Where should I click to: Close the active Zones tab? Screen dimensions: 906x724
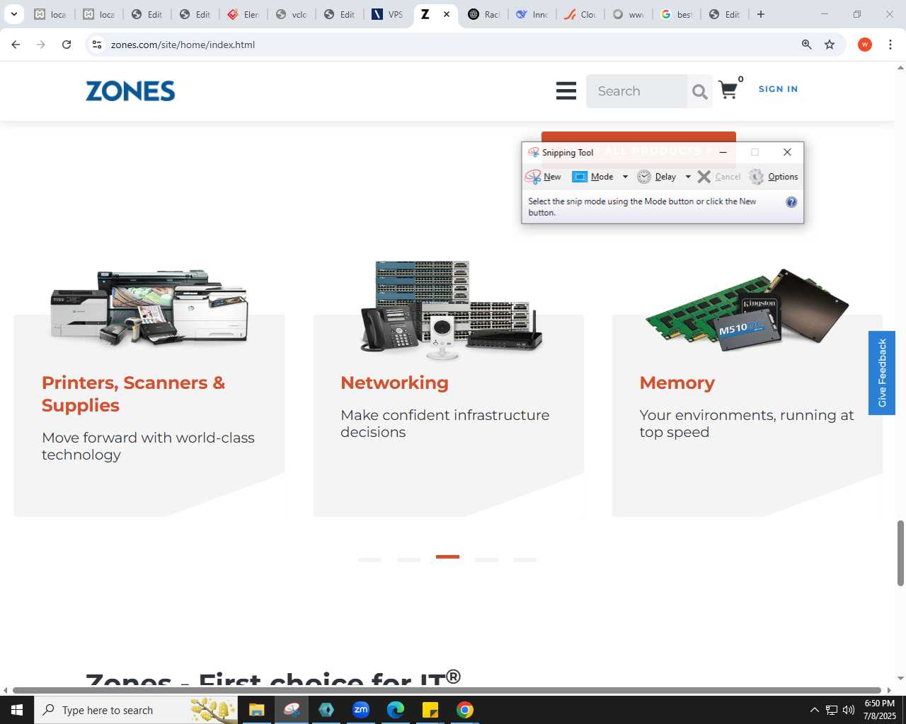(x=447, y=14)
